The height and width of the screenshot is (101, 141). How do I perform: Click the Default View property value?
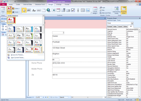click(x=132, y=37)
